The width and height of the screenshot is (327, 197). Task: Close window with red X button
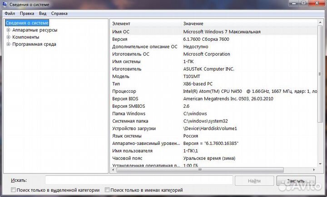click(x=317, y=3)
